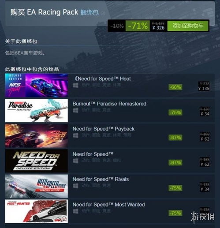Click the -60% discount badge for Heat

pyautogui.click(x=175, y=87)
